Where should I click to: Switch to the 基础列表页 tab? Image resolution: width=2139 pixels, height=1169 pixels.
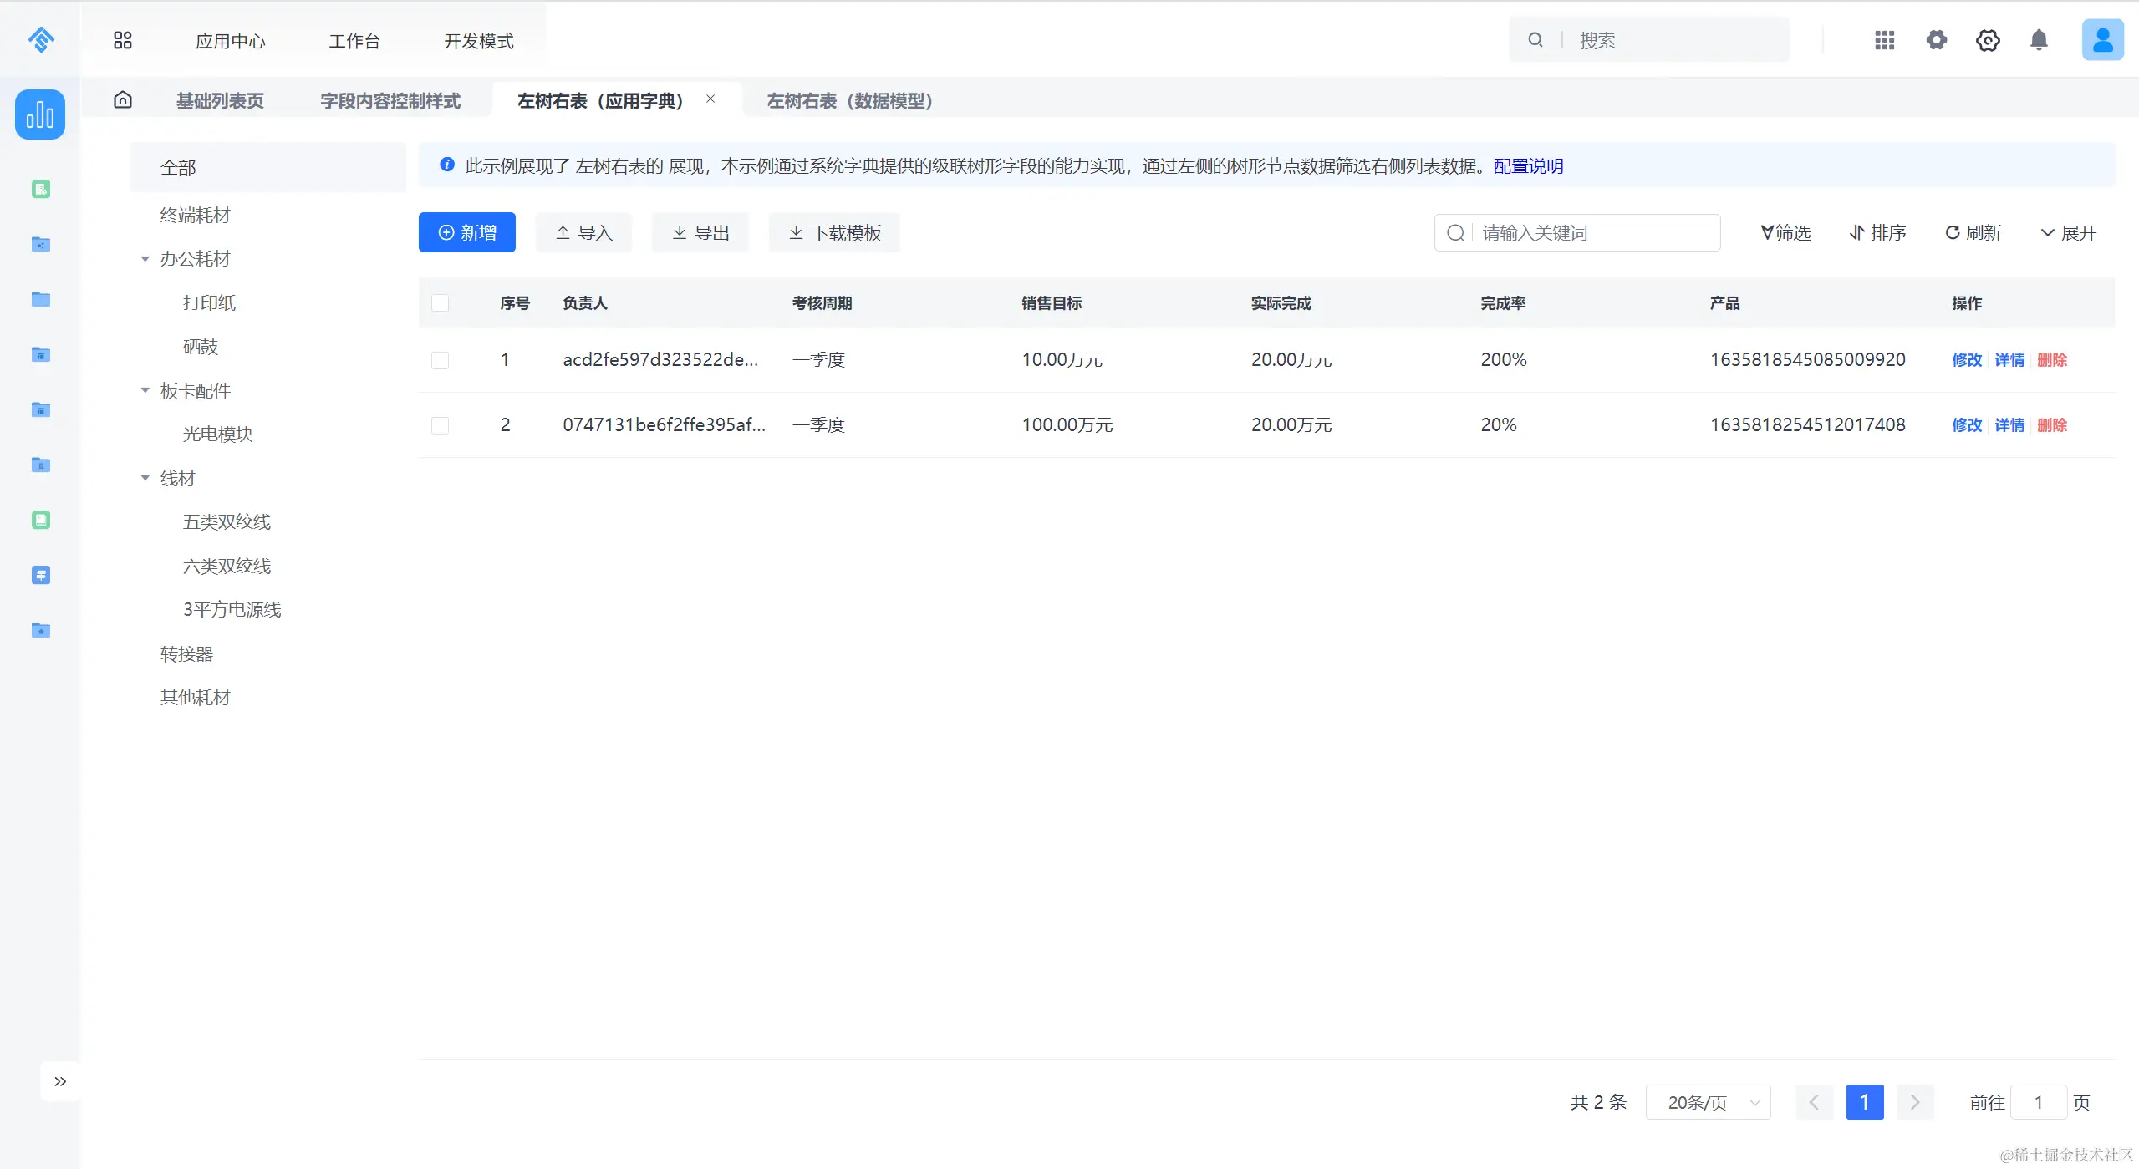pos(220,101)
